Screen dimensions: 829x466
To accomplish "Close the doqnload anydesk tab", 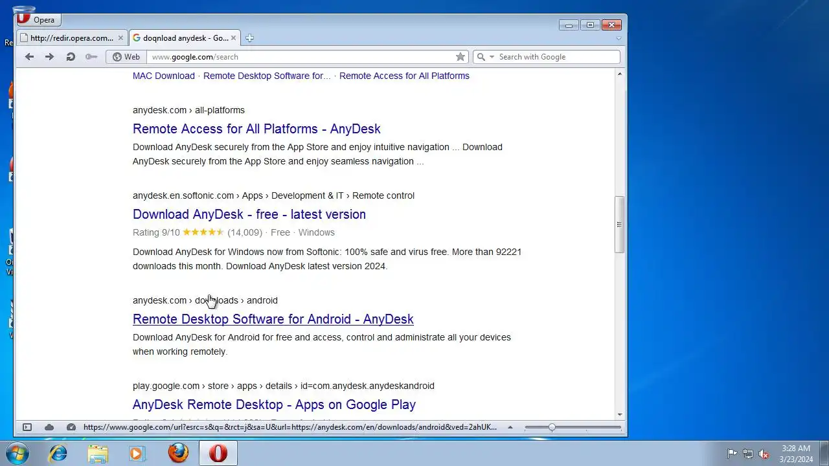I will tap(233, 38).
